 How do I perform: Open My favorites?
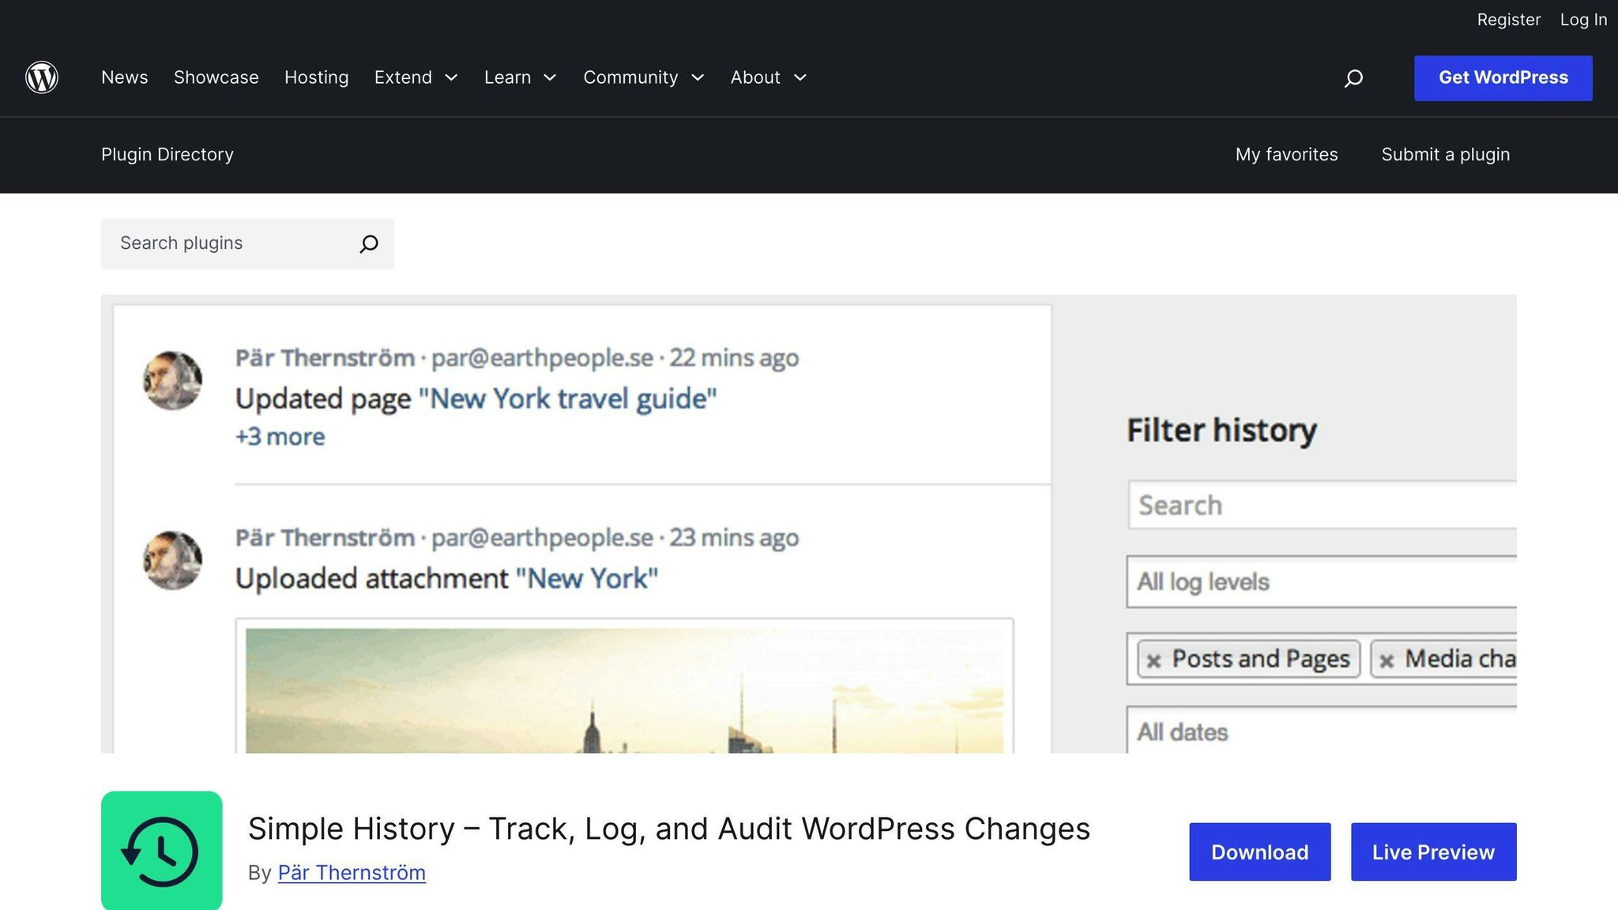1287,155
